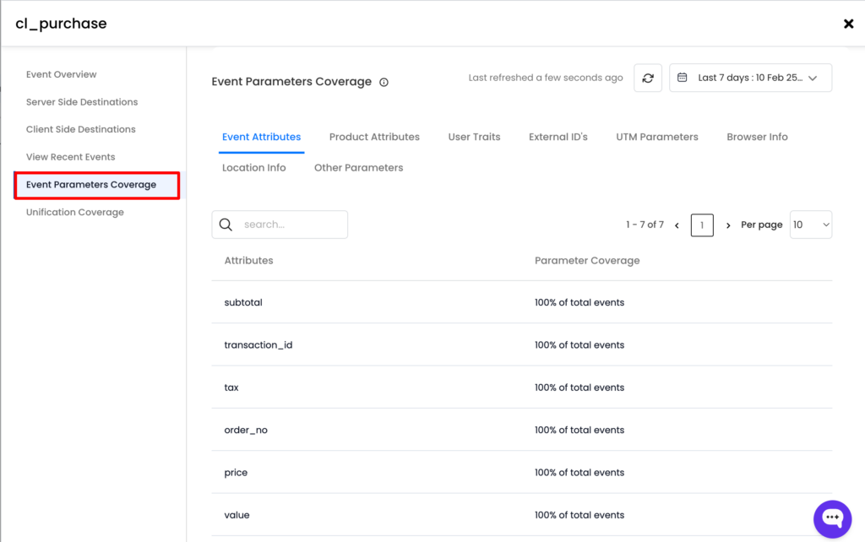The width and height of the screenshot is (865, 542).
Task: Click the Attributes column header
Action: tap(248, 260)
